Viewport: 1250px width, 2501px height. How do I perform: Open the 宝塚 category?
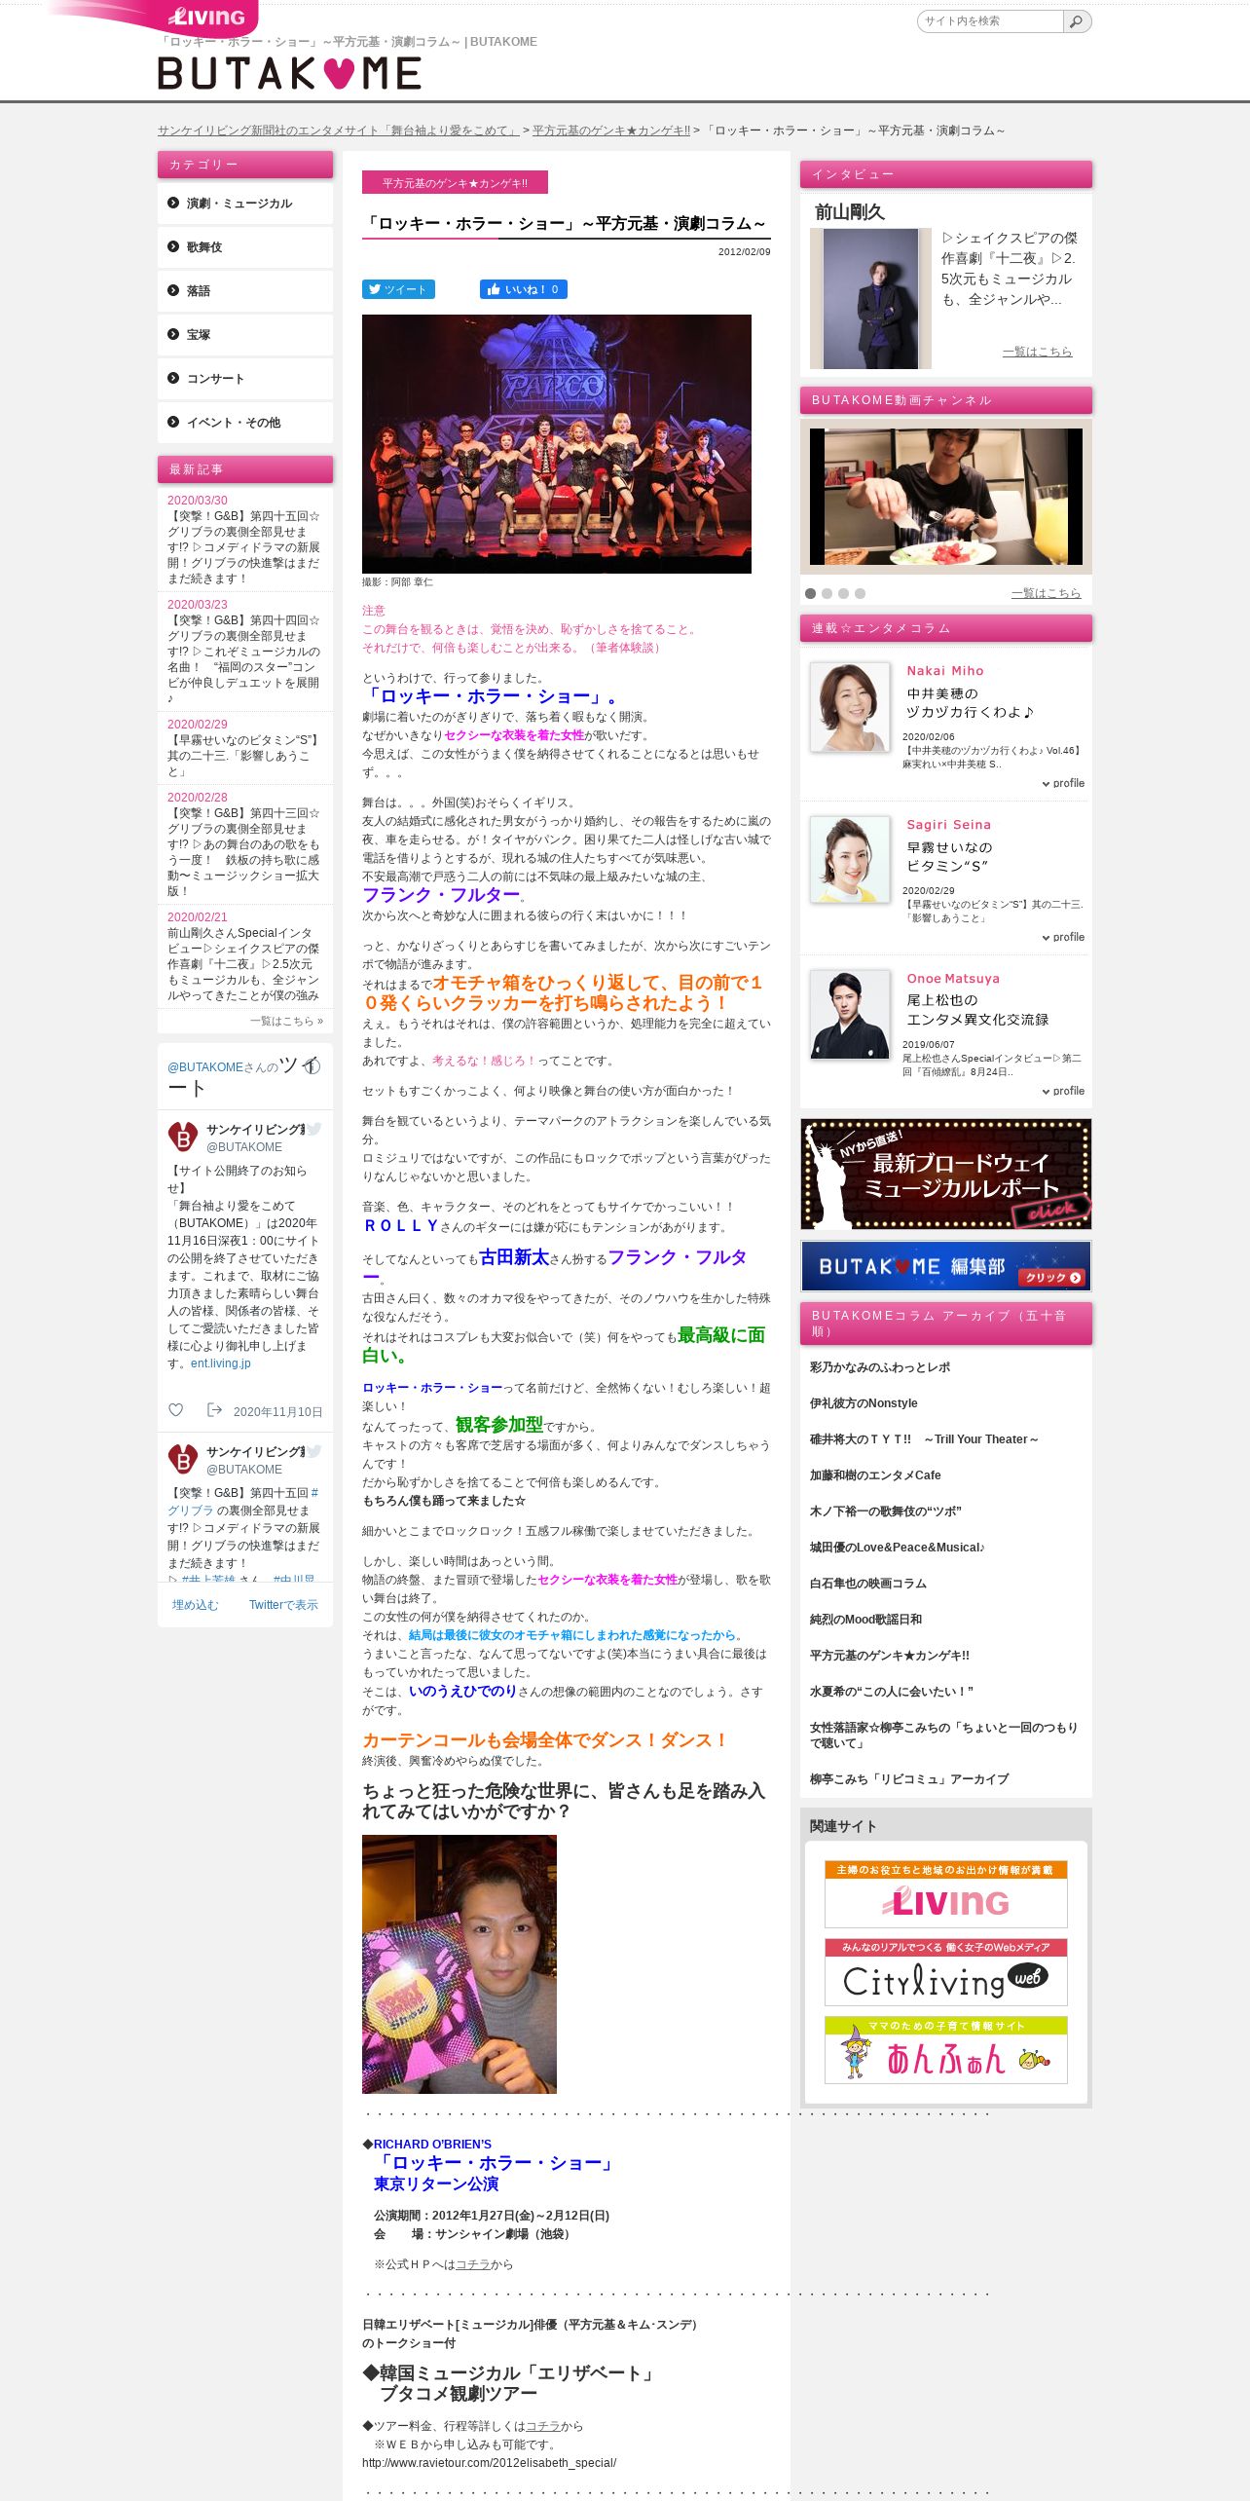[x=245, y=335]
